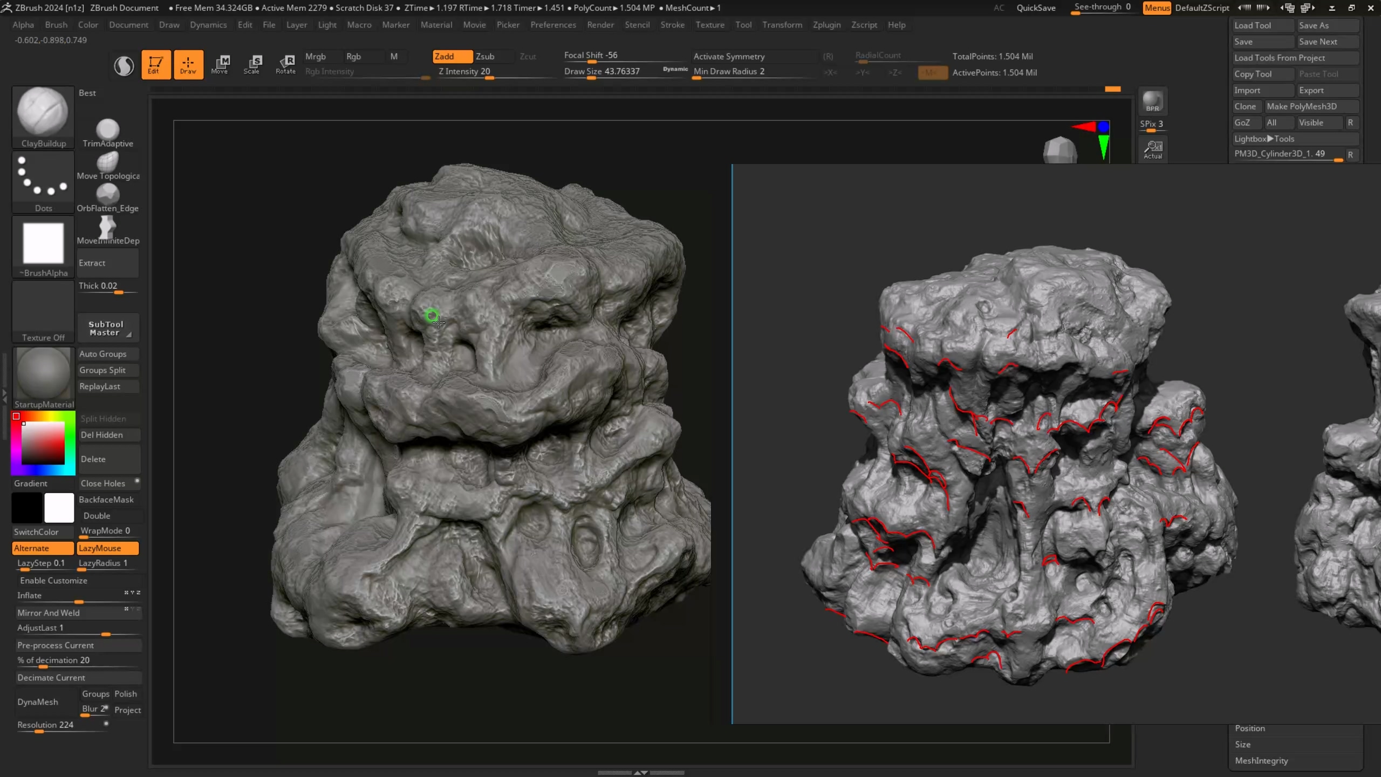Switch to the Move transform icon
This screenshot has width=1381, height=777.
pos(220,65)
